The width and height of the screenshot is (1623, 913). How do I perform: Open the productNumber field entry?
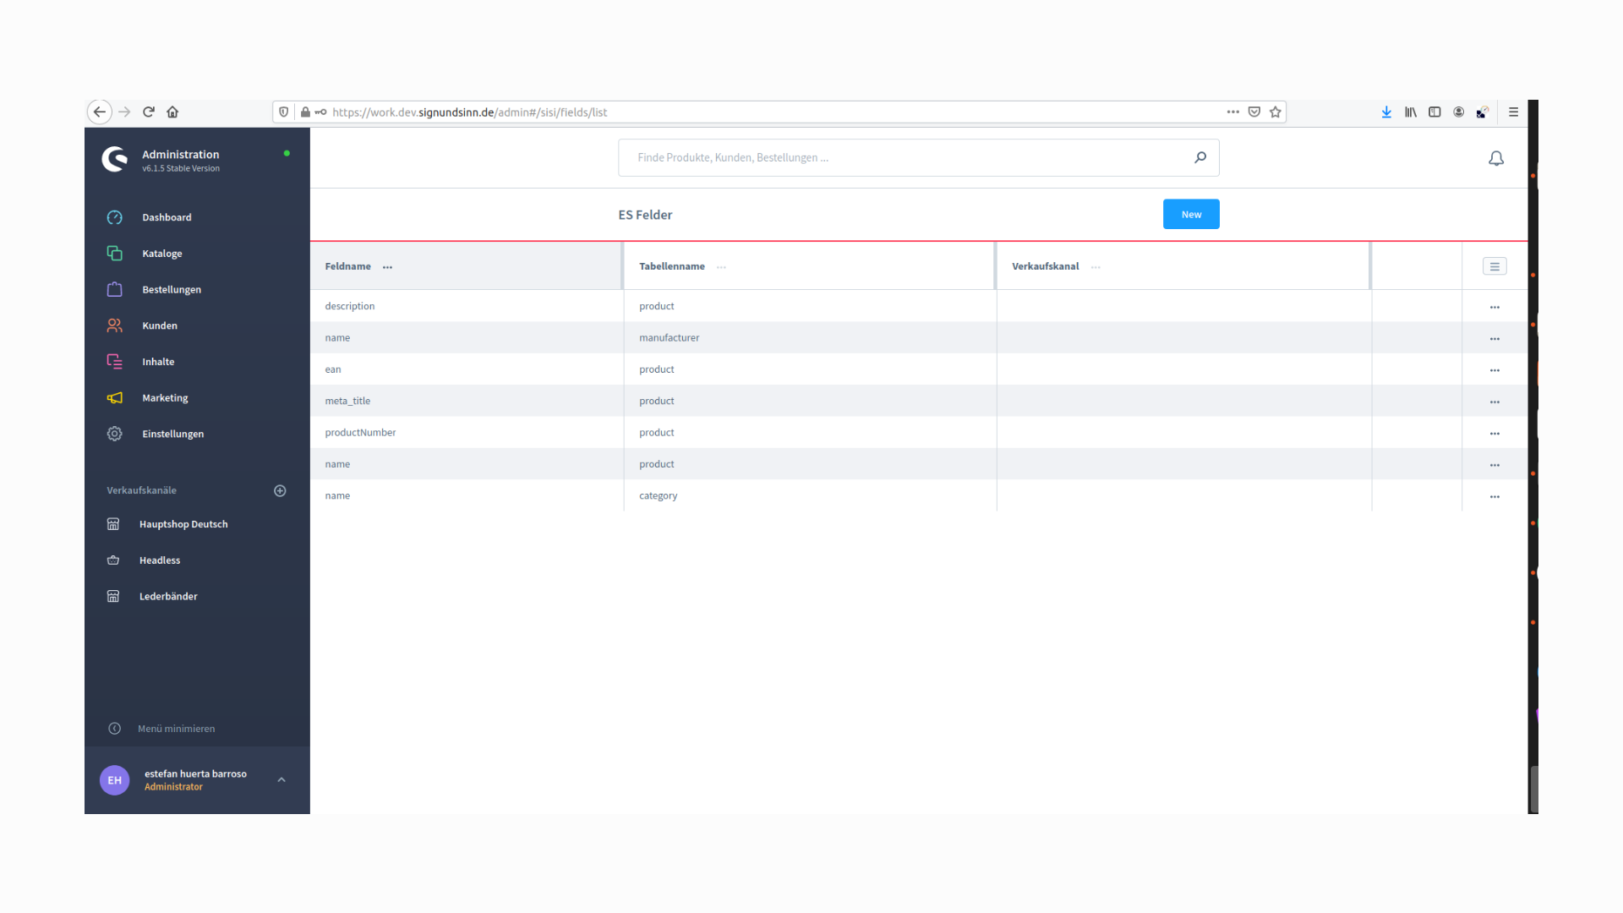tap(360, 433)
